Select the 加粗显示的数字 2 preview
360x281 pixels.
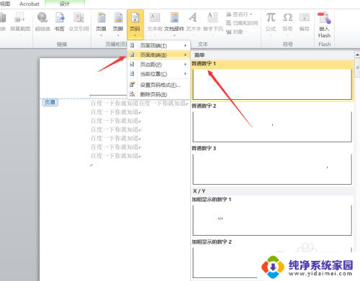click(x=272, y=262)
